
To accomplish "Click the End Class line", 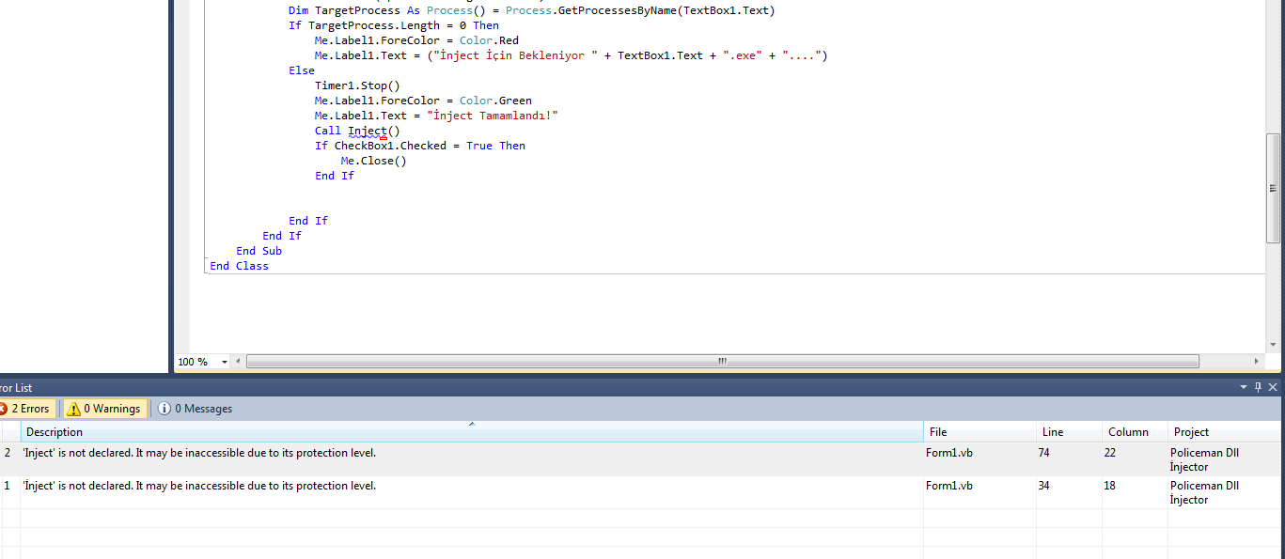I will tap(239, 266).
